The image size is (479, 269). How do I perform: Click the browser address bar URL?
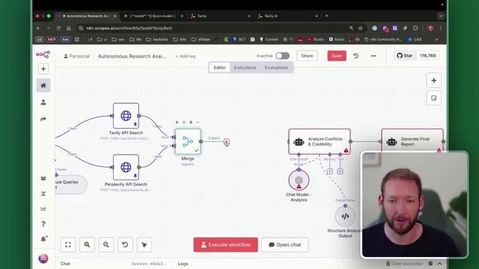pos(129,28)
